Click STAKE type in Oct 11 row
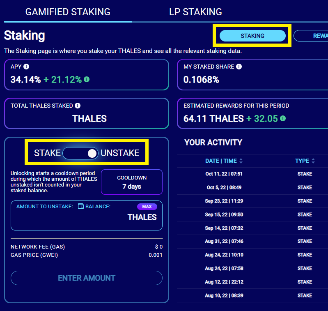Screen dimensions: 328x311 [305, 174]
